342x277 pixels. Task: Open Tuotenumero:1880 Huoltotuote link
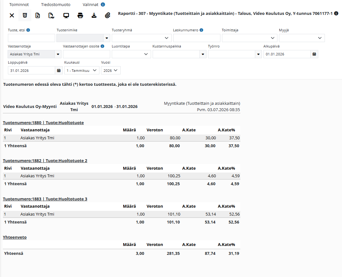coord(43,123)
